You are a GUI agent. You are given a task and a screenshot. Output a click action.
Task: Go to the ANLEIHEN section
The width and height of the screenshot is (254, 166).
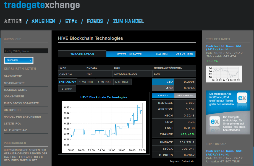point(43,21)
